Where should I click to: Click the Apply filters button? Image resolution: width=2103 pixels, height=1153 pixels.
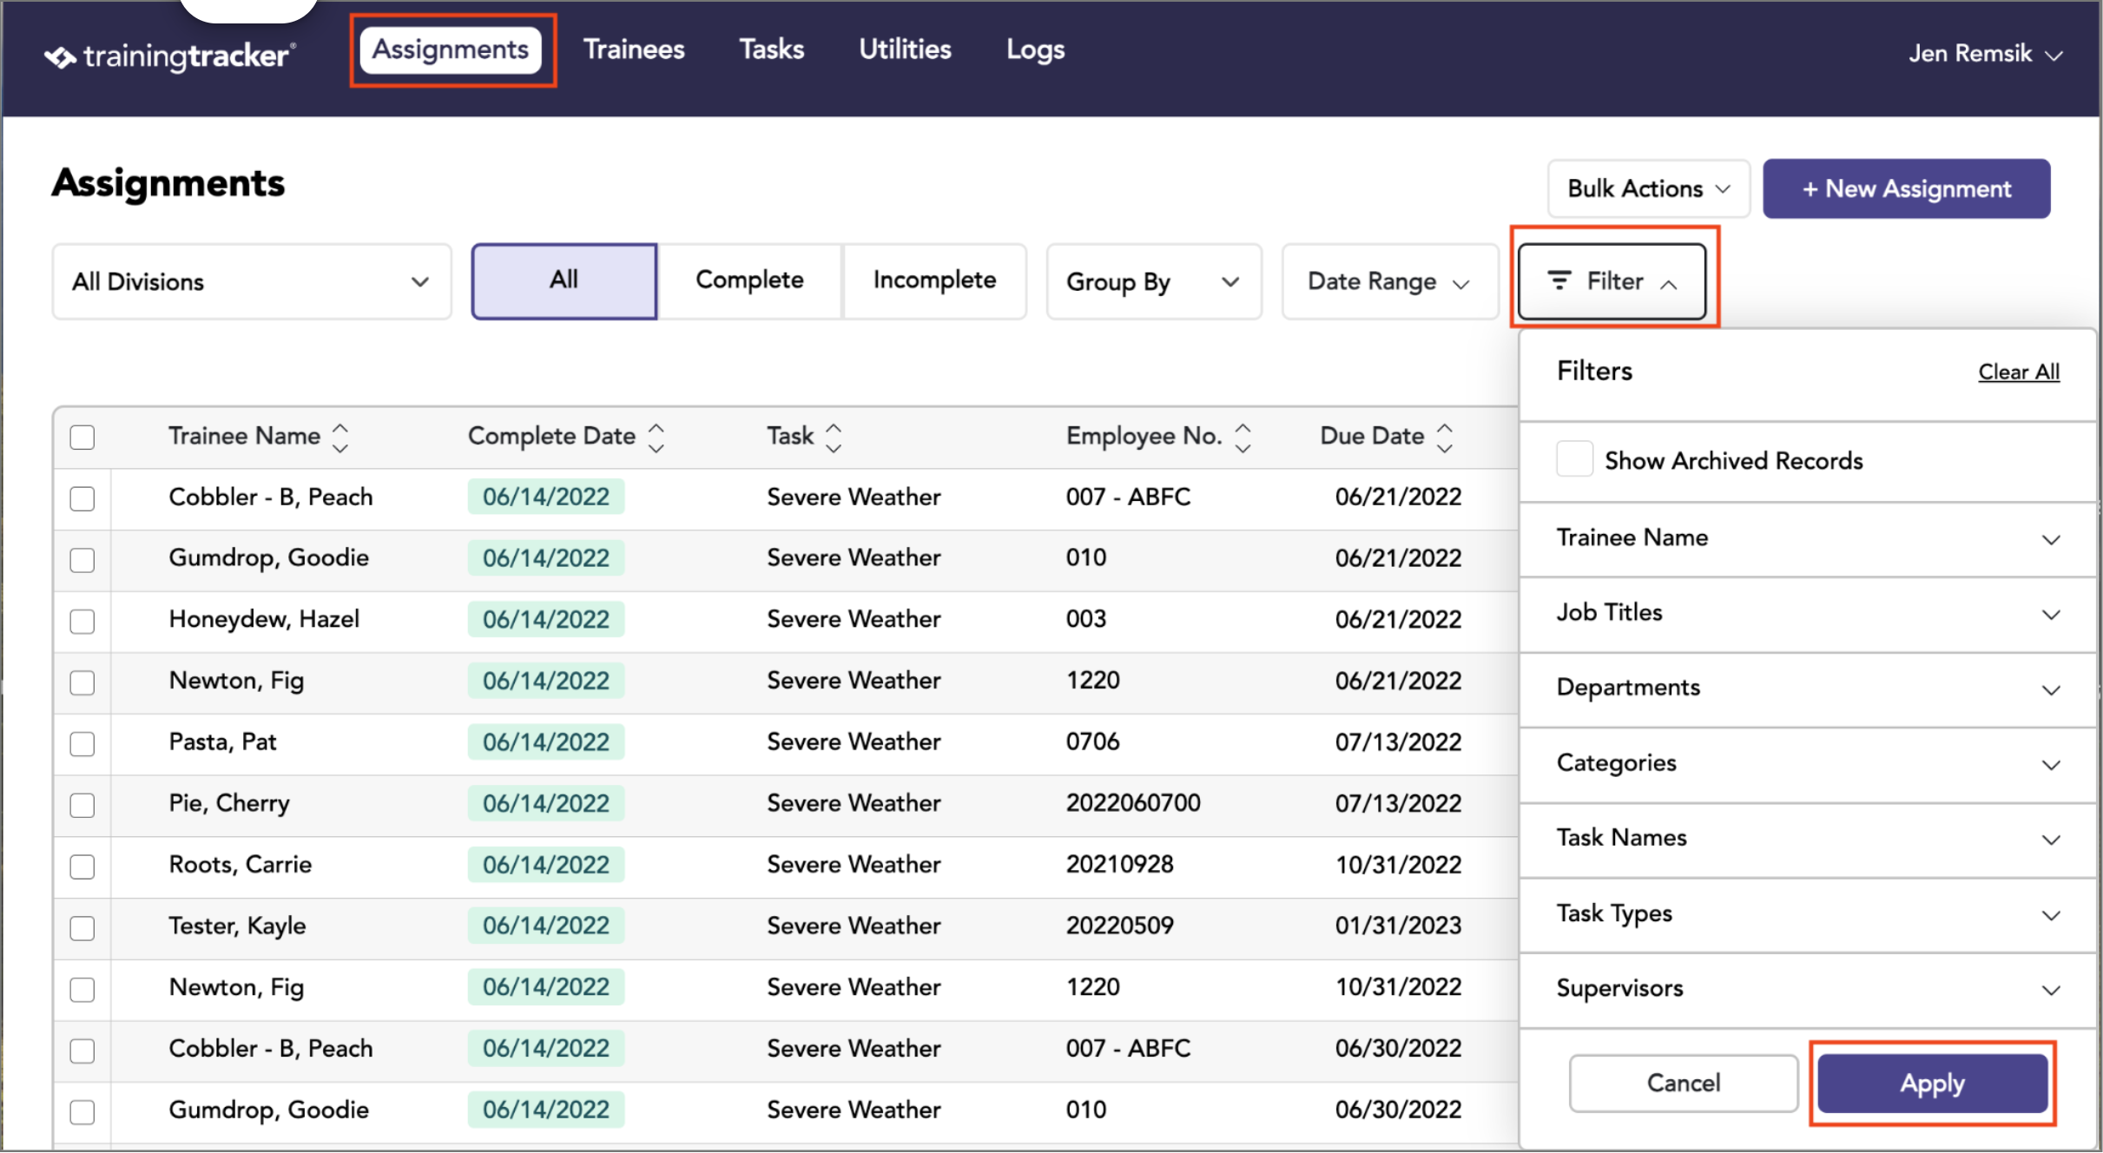click(1933, 1083)
